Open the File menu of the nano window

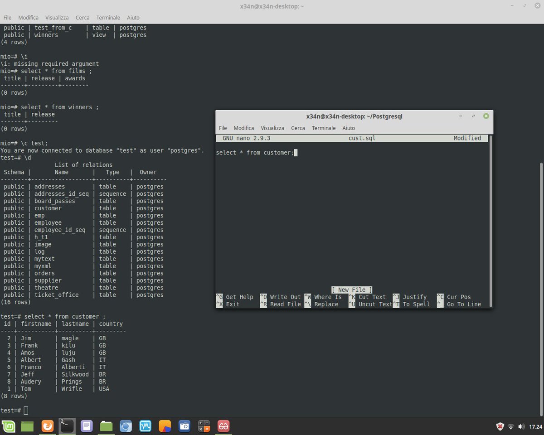[223, 128]
